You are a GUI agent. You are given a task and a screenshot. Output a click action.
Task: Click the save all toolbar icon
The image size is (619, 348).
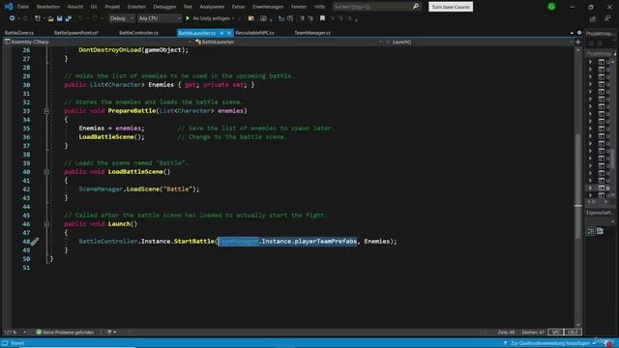pos(69,18)
